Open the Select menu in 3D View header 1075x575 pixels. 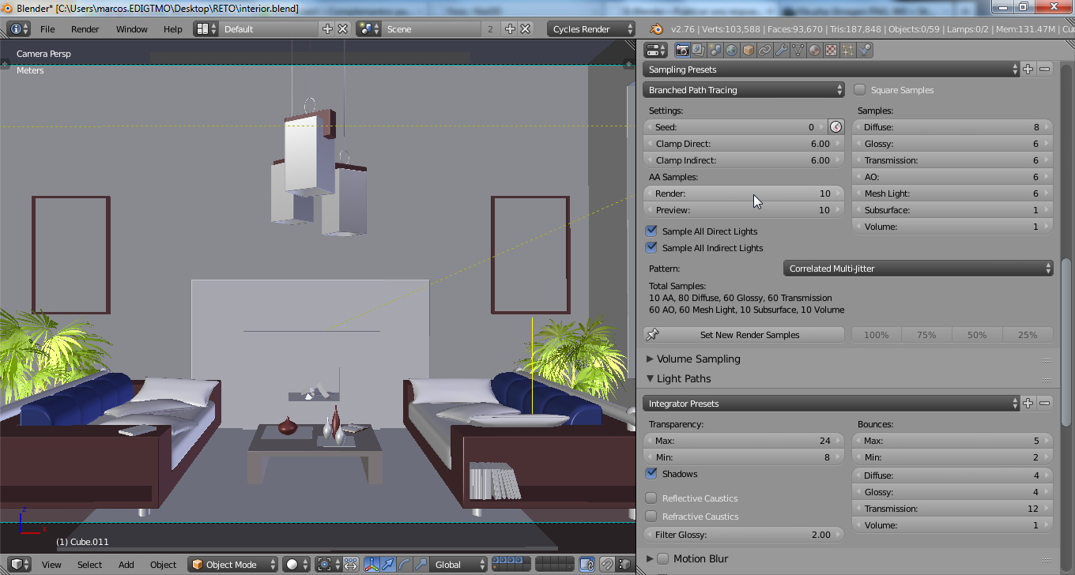(90, 565)
